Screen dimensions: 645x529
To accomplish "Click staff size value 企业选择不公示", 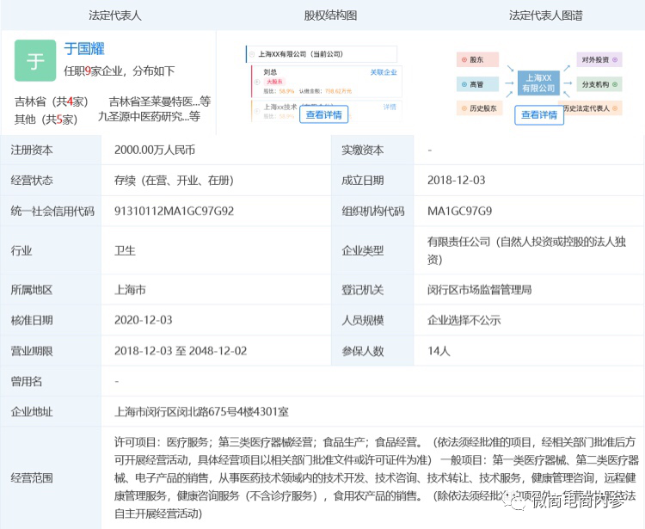I will 464,320.
